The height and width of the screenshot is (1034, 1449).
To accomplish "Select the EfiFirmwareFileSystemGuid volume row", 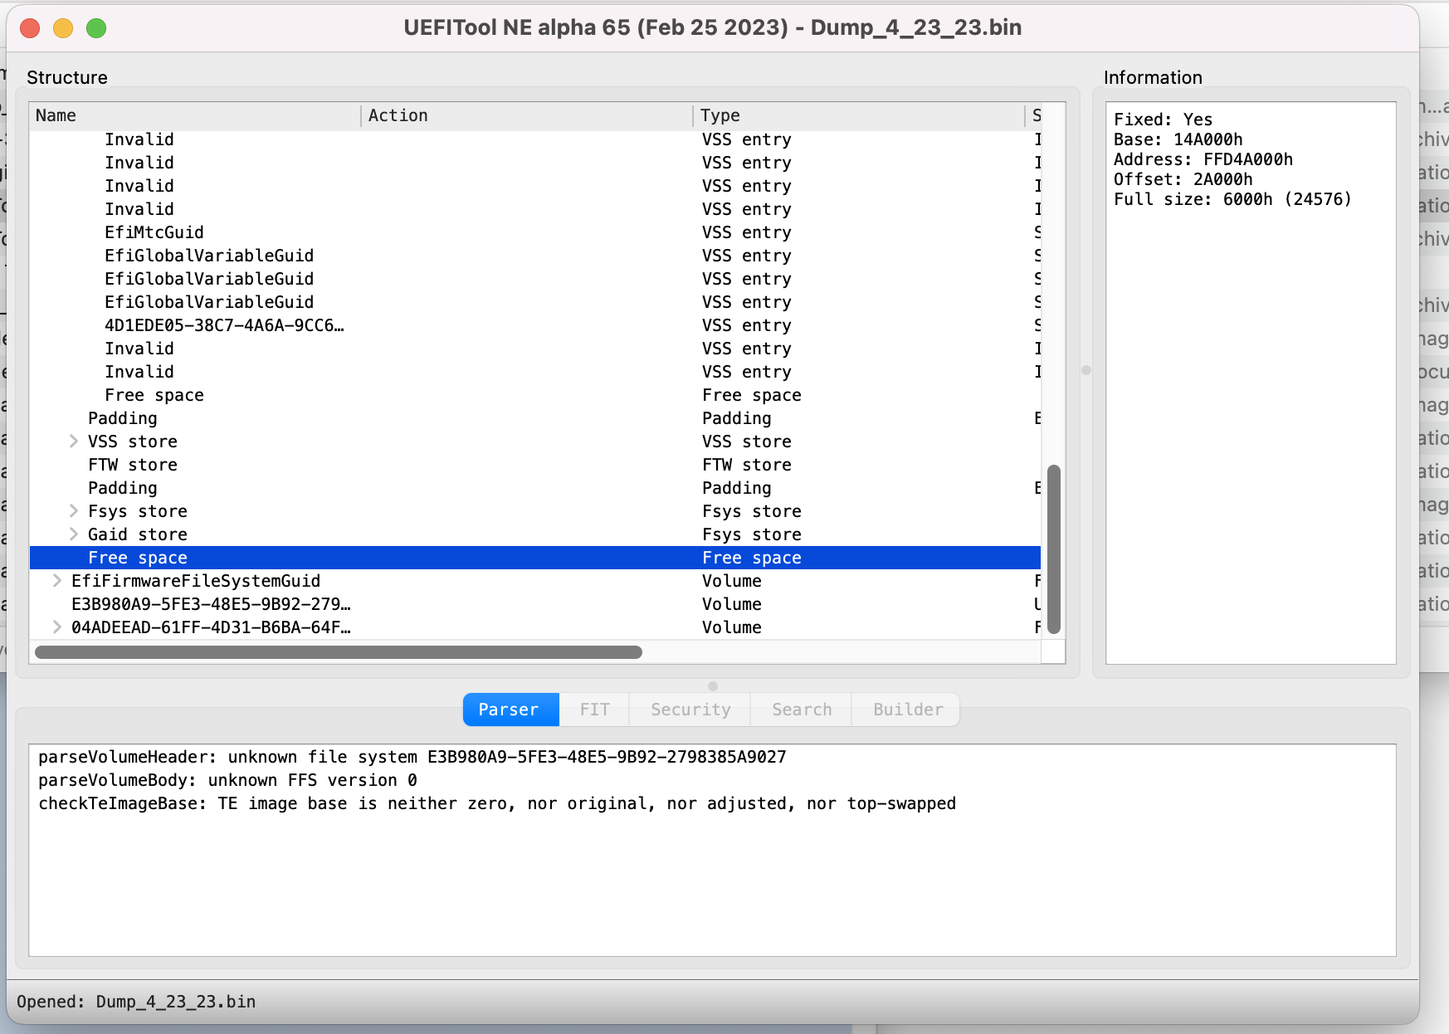I will [x=535, y=581].
